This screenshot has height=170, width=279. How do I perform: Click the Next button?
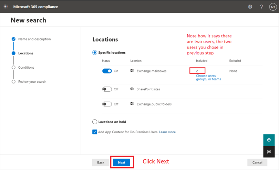coord(122,162)
